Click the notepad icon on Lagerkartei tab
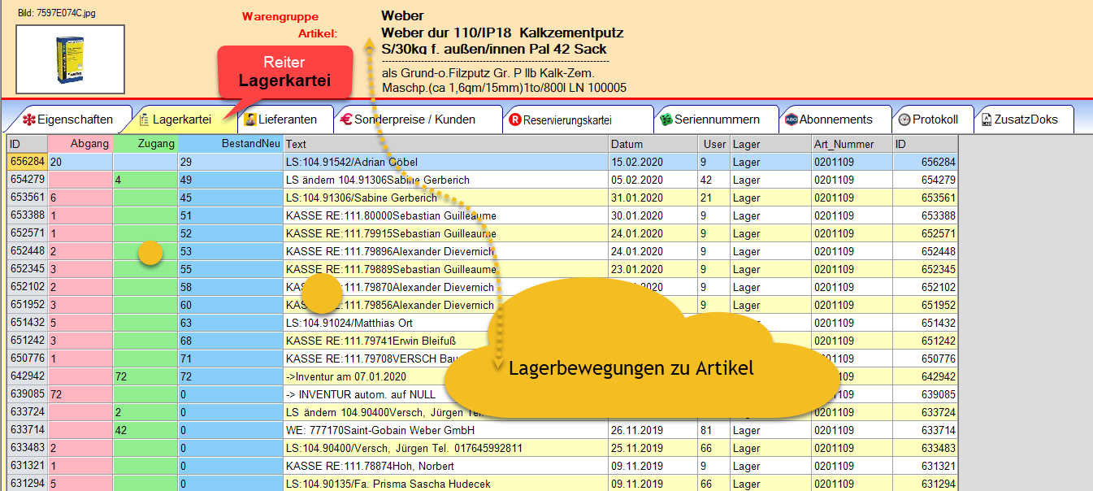1093x491 pixels. coord(145,119)
